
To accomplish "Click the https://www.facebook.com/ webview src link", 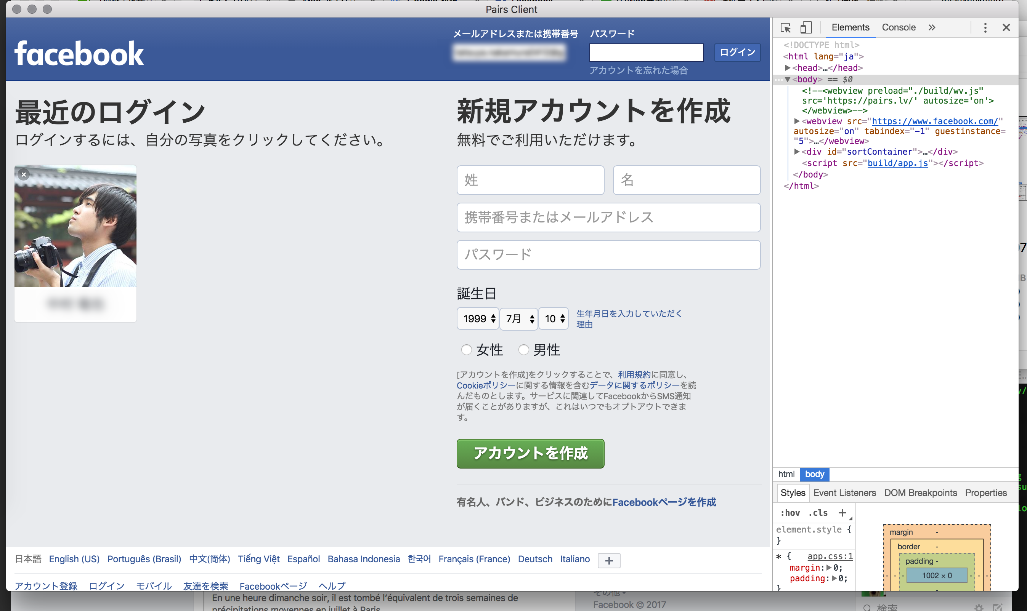I will (x=935, y=121).
